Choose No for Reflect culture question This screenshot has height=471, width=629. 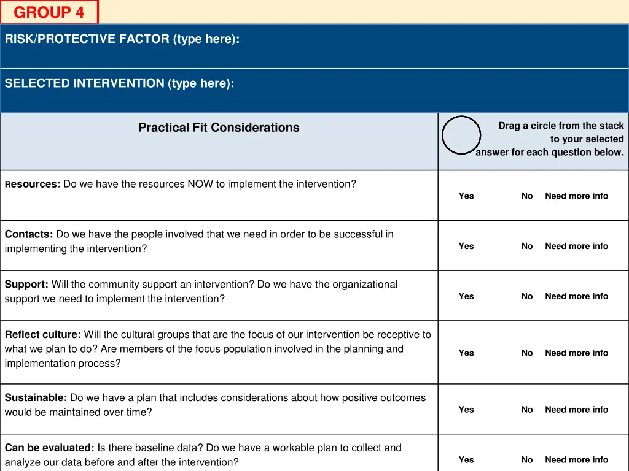tap(526, 353)
